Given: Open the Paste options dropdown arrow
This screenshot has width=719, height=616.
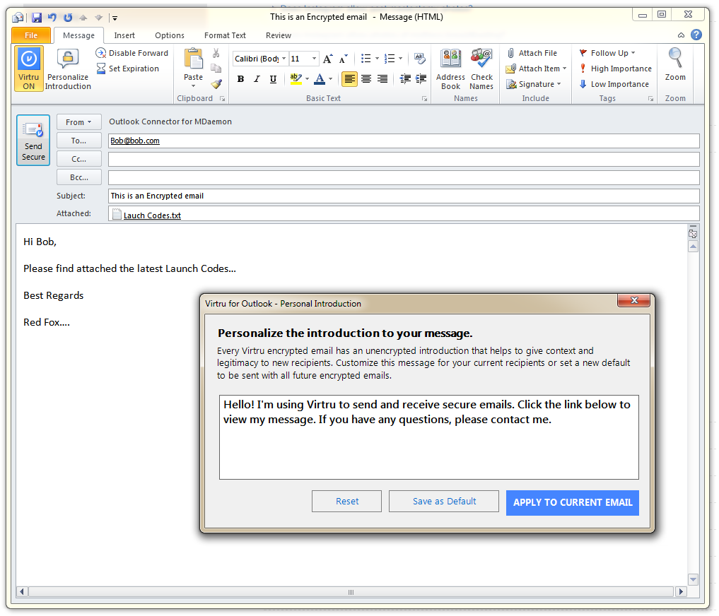Looking at the screenshot, I should click(x=194, y=86).
